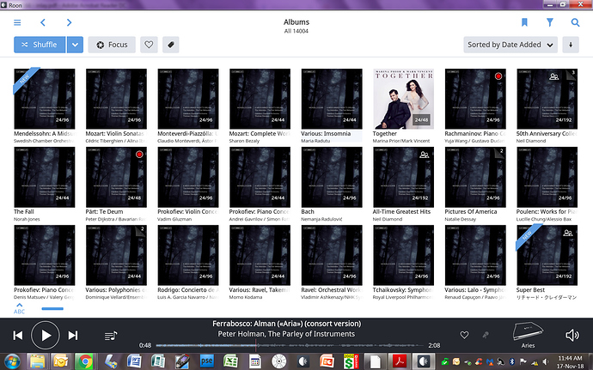Open Windows Explorer folder on taskbar

37,361
